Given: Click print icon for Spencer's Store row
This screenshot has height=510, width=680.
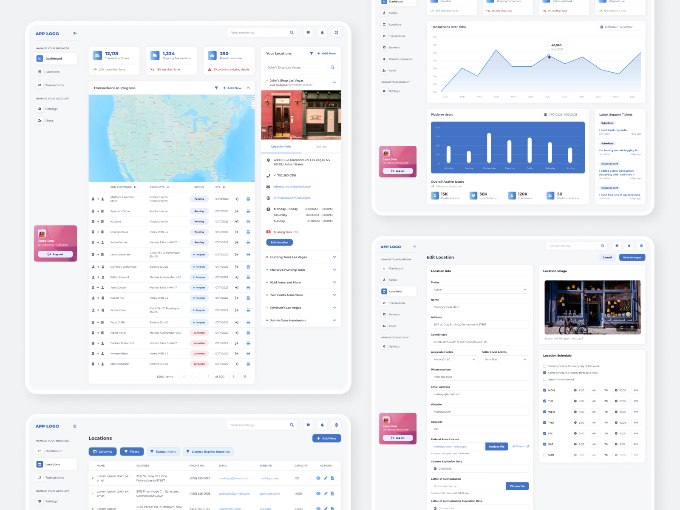Looking at the screenshot, I should 248,211.
